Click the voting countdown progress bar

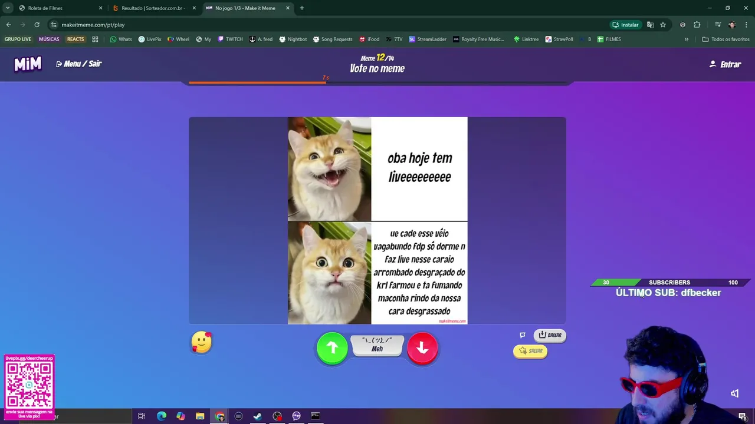click(x=377, y=82)
